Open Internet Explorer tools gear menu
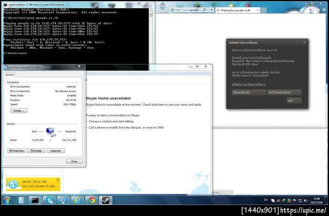This screenshot has width=329, height=216. tap(324, 10)
